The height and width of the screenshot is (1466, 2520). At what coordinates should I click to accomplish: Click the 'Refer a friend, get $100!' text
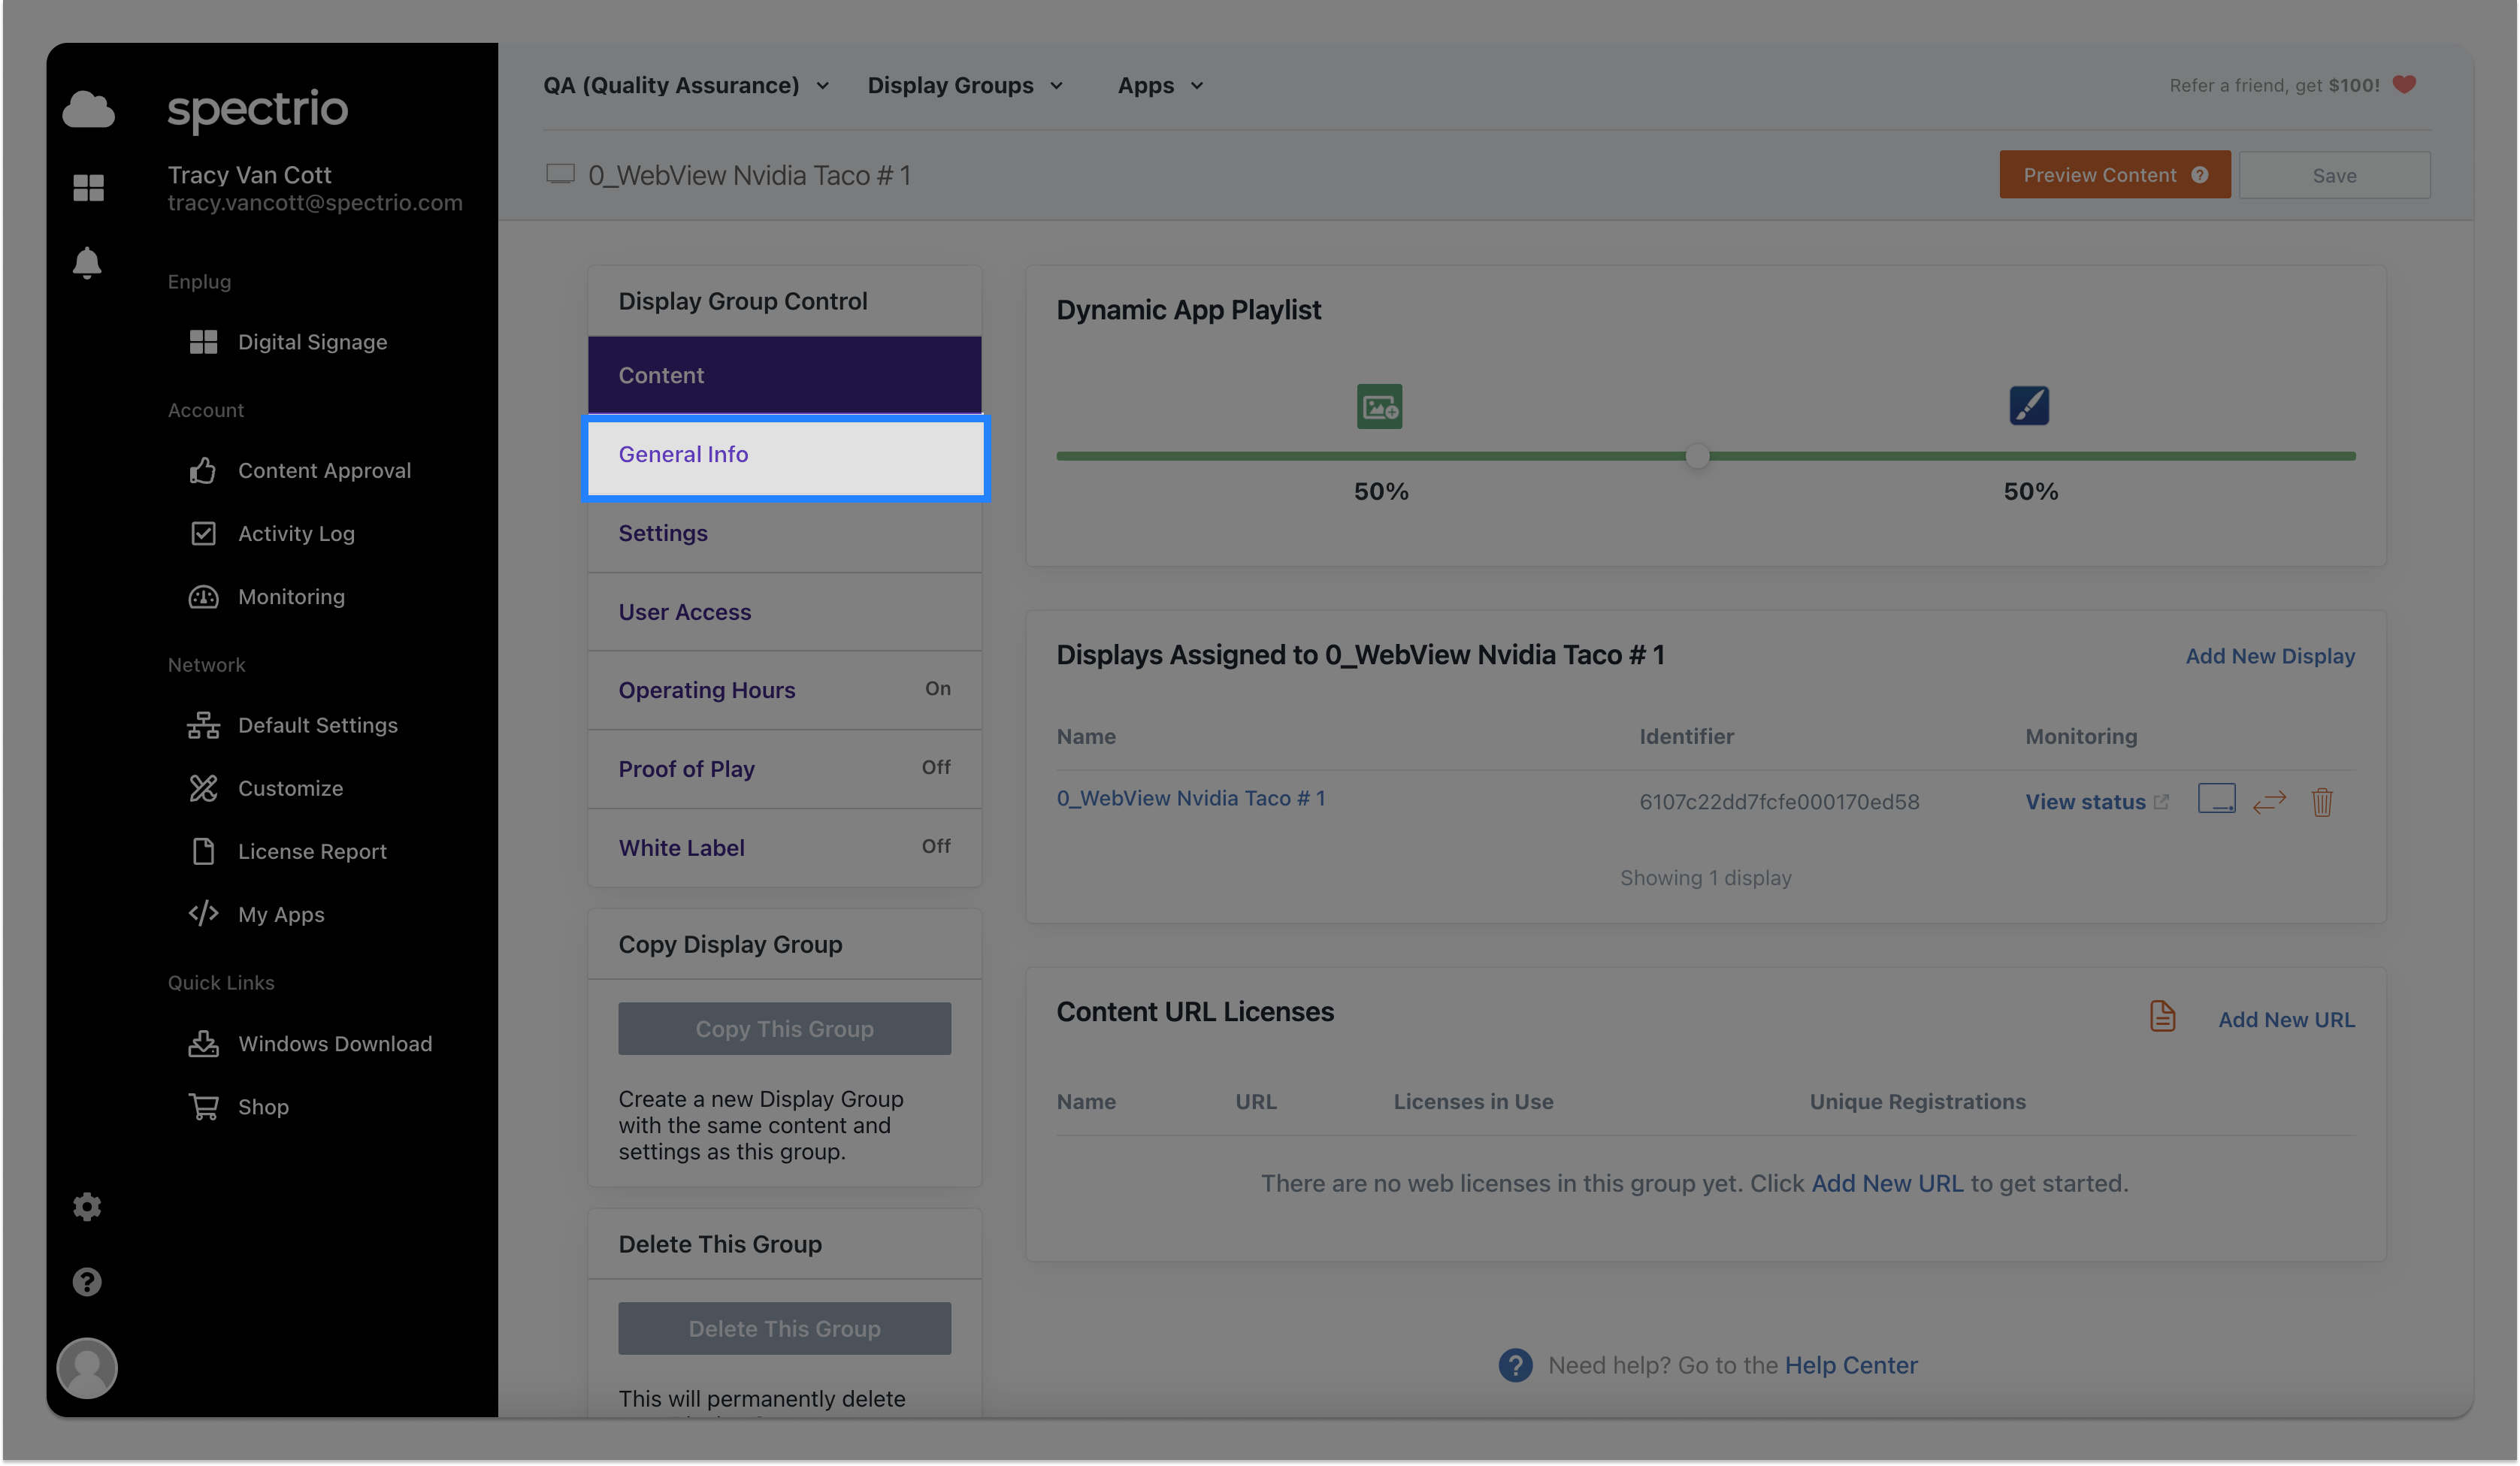coord(2274,85)
